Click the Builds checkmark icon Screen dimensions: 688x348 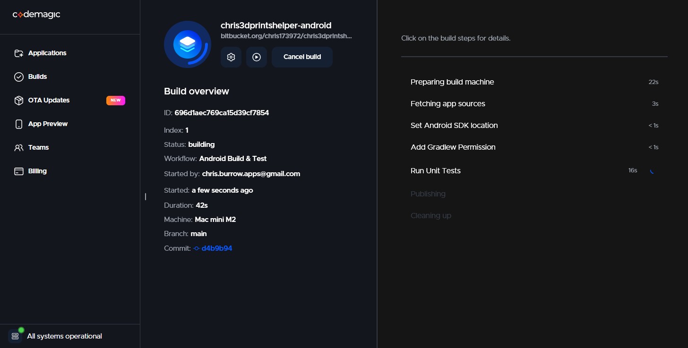19,76
